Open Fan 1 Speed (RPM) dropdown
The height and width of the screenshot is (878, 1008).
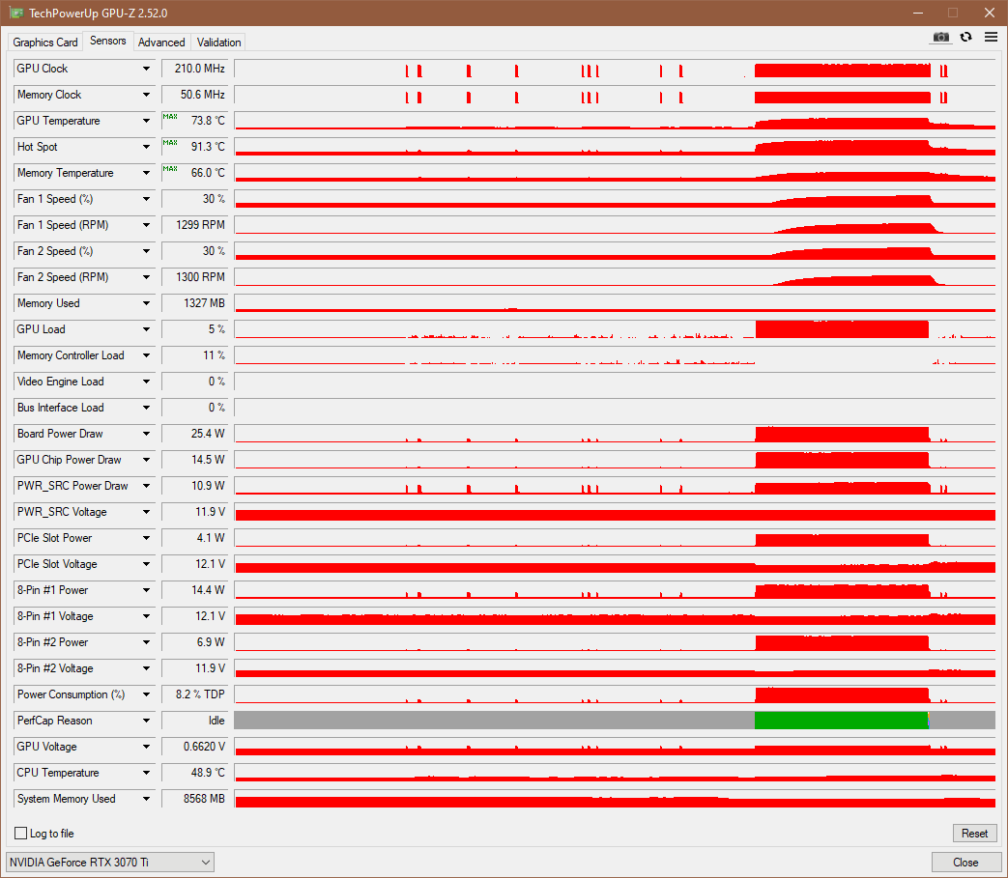tap(147, 225)
